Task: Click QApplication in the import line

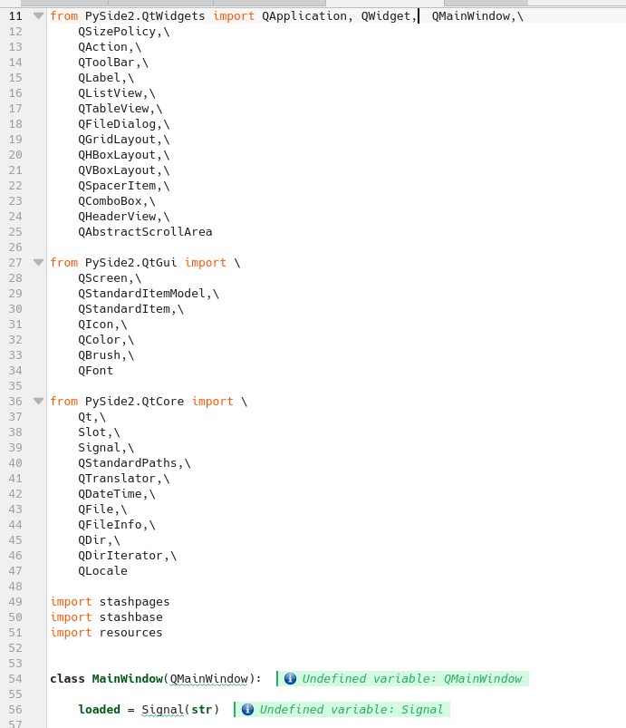Action: pos(304,16)
